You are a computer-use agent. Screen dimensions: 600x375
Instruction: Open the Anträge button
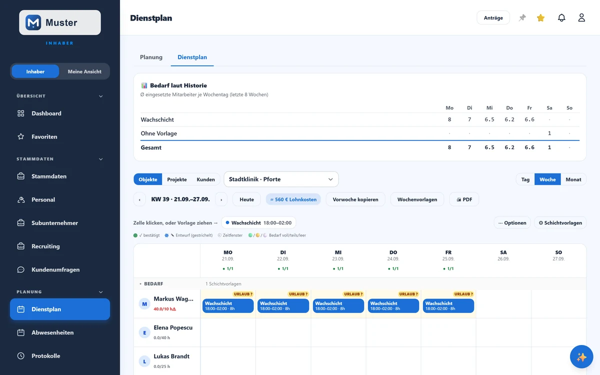click(493, 18)
